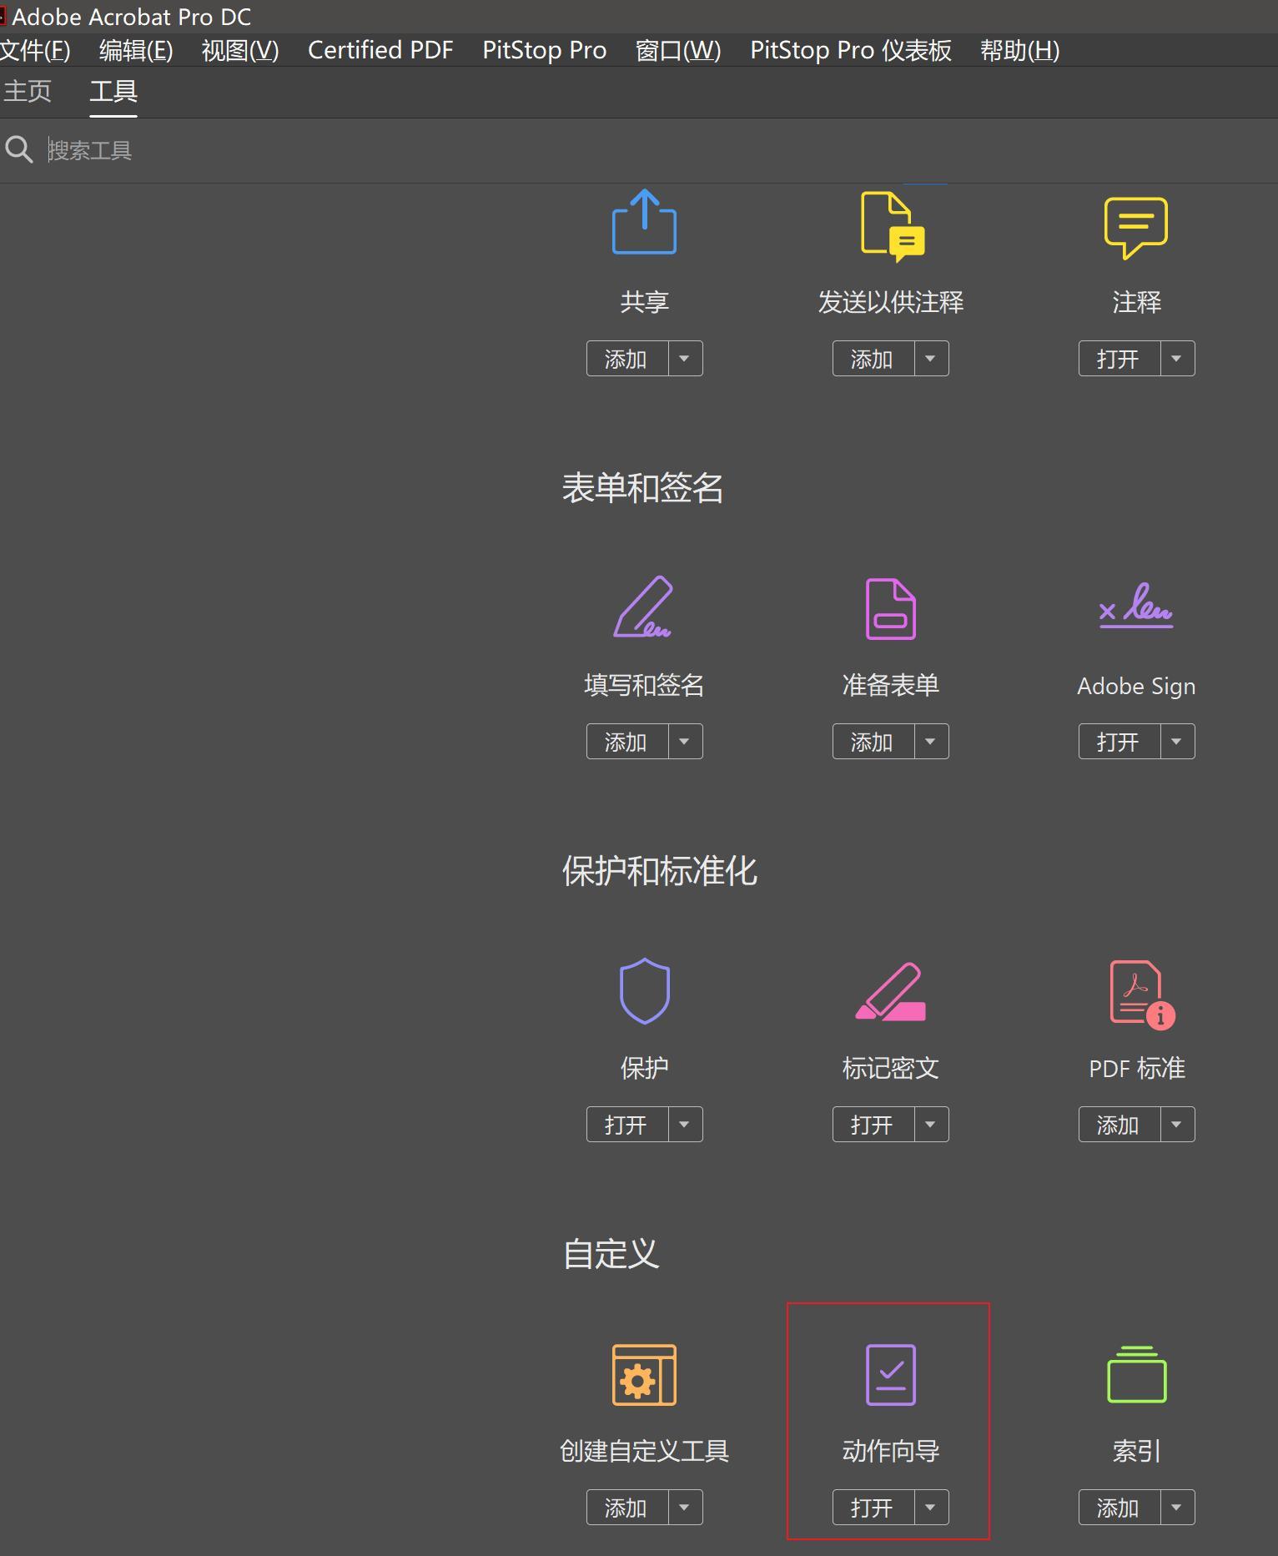Open the 帮助(H) menu
1278x1556 pixels.
[x=1019, y=50]
